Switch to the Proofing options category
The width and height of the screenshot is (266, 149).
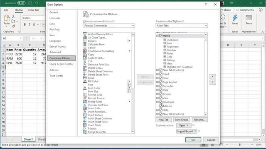54,29
